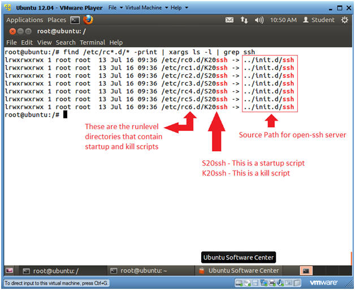Minimize the root@ubuntu terminal window
Screen dimensions: 355x290
[20, 31]
